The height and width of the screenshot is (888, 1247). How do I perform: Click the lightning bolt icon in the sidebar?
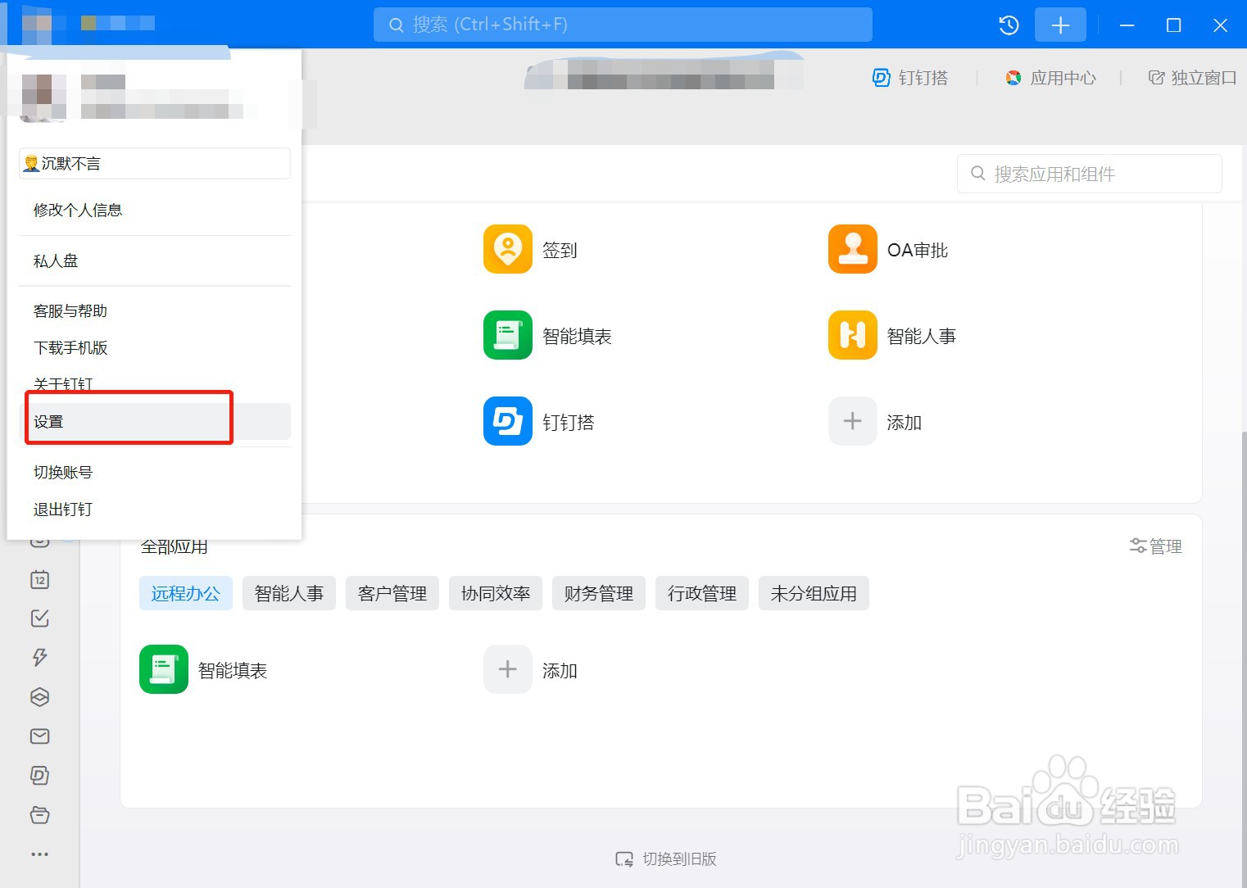tap(39, 657)
